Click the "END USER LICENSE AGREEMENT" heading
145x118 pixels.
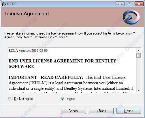tap(62, 64)
